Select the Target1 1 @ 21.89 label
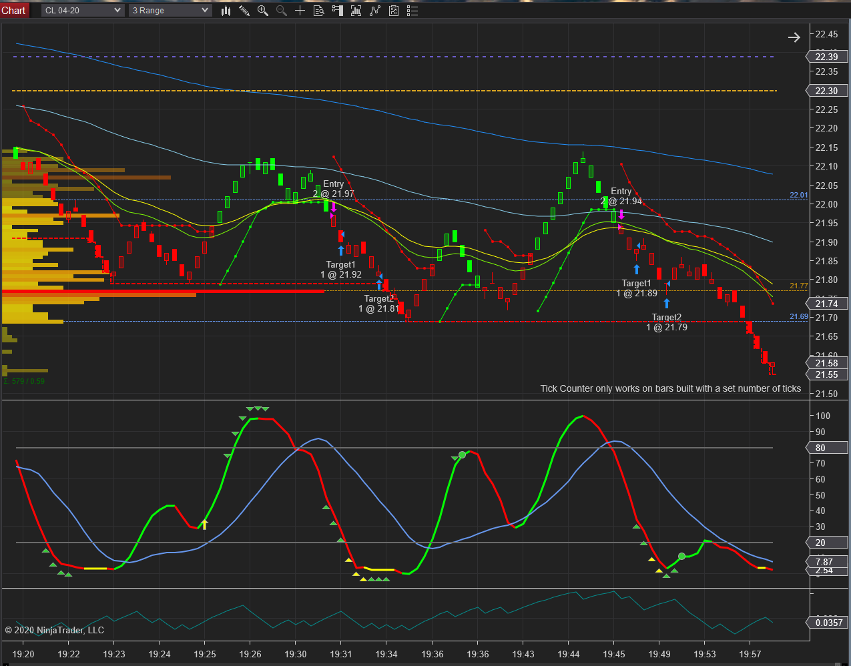This screenshot has width=851, height=666. pos(637,288)
